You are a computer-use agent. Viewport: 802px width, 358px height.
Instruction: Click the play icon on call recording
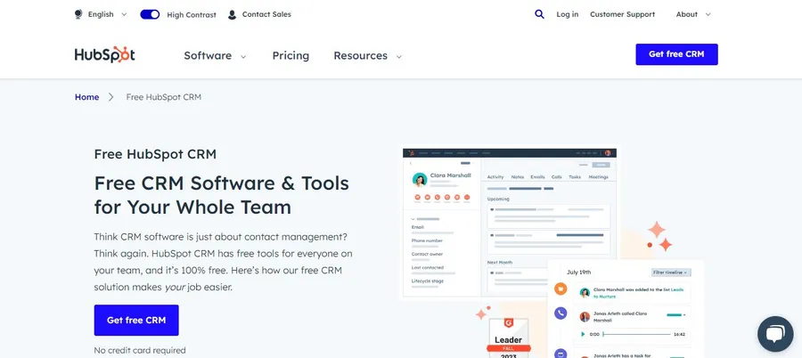tap(583, 334)
